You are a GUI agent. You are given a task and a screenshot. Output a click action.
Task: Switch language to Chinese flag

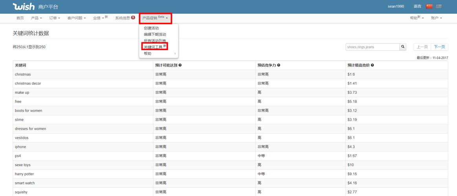click(x=429, y=6)
